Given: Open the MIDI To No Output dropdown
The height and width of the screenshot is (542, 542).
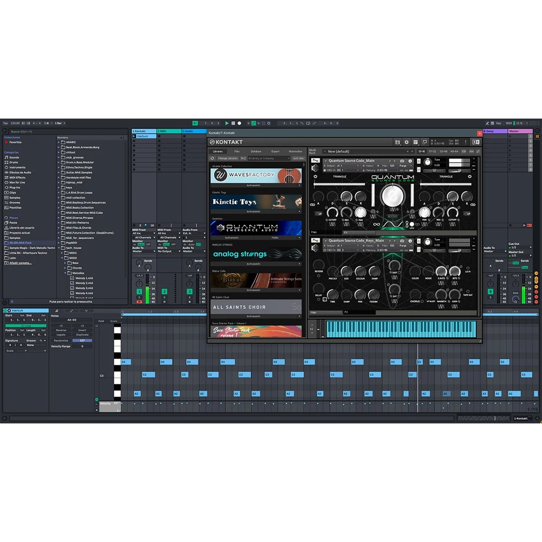Looking at the screenshot, I should tap(169, 251).
